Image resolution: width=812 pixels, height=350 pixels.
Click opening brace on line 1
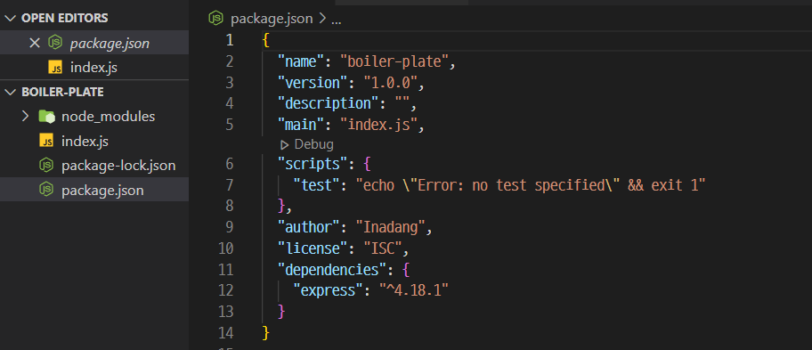tap(266, 40)
